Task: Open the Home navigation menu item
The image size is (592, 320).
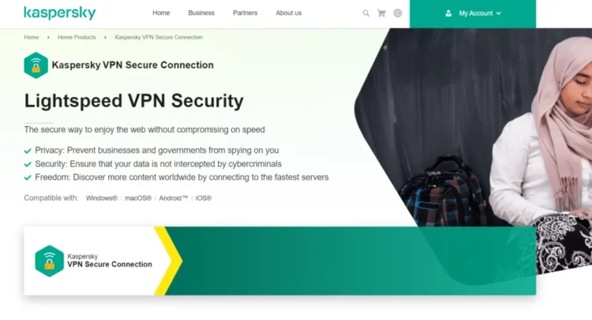Action: click(x=161, y=13)
